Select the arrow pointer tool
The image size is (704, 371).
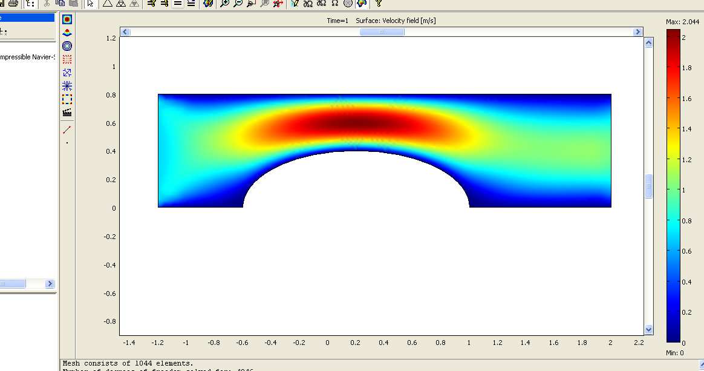pos(91,4)
